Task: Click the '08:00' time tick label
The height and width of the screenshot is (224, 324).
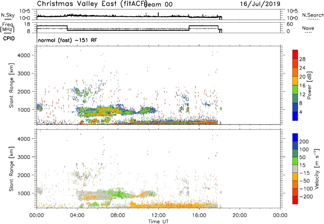Action: click(x=118, y=216)
